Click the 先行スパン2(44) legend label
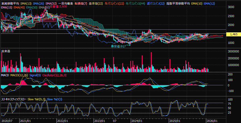This screenshot has width=241, height=123. coord(135,3)
